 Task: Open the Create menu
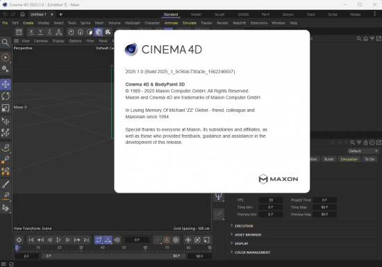click(x=28, y=23)
